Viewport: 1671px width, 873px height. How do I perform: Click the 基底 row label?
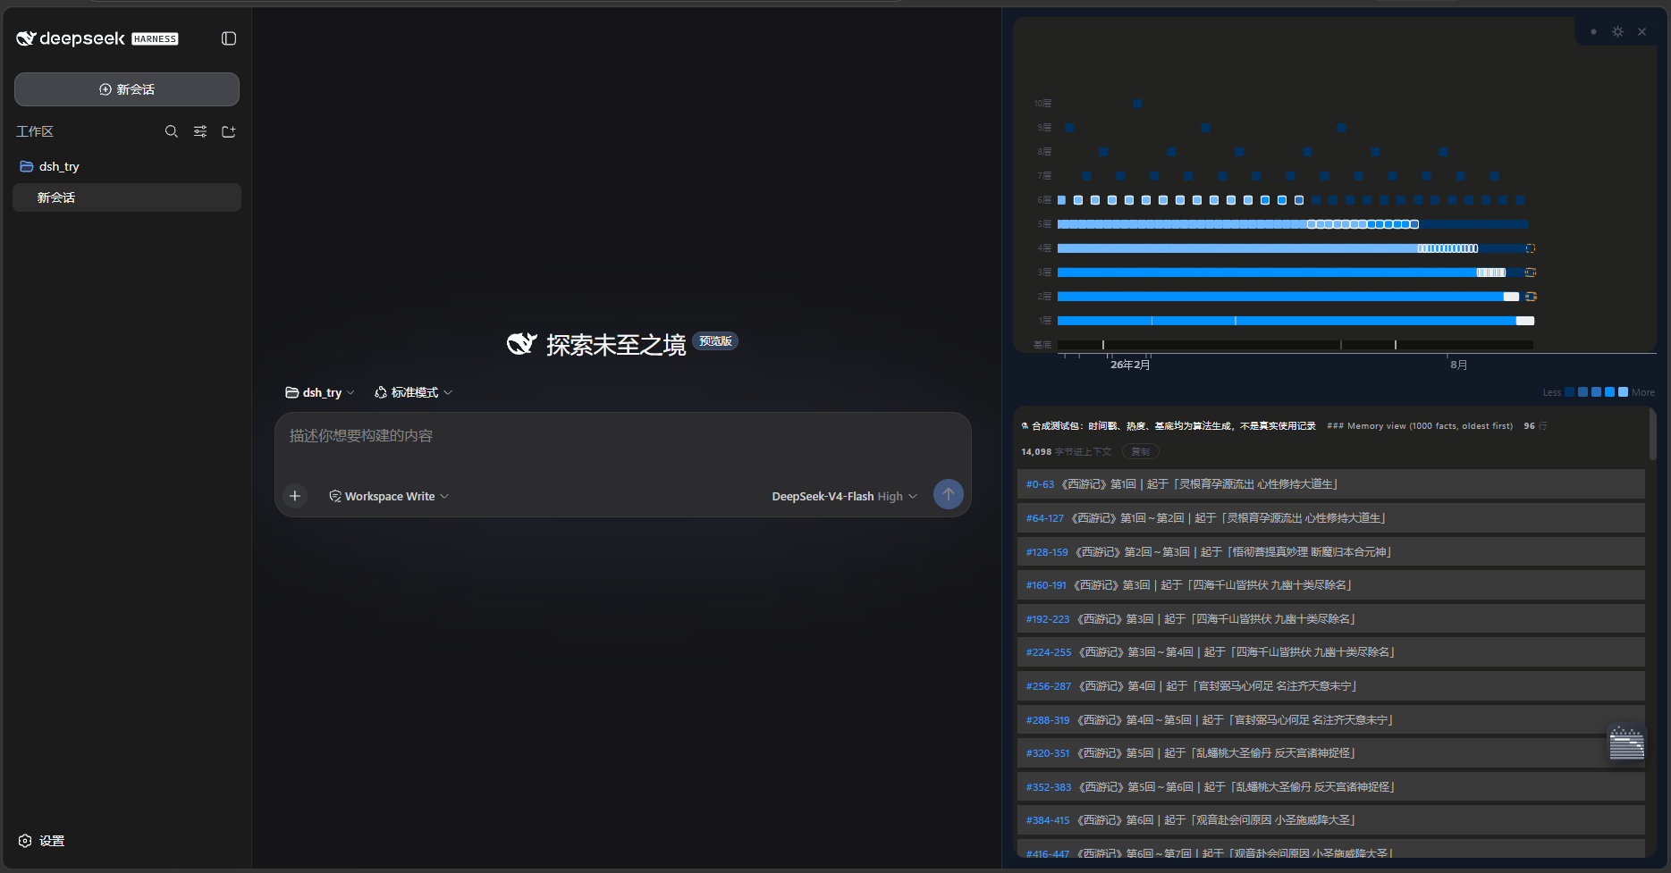pyautogui.click(x=1042, y=345)
